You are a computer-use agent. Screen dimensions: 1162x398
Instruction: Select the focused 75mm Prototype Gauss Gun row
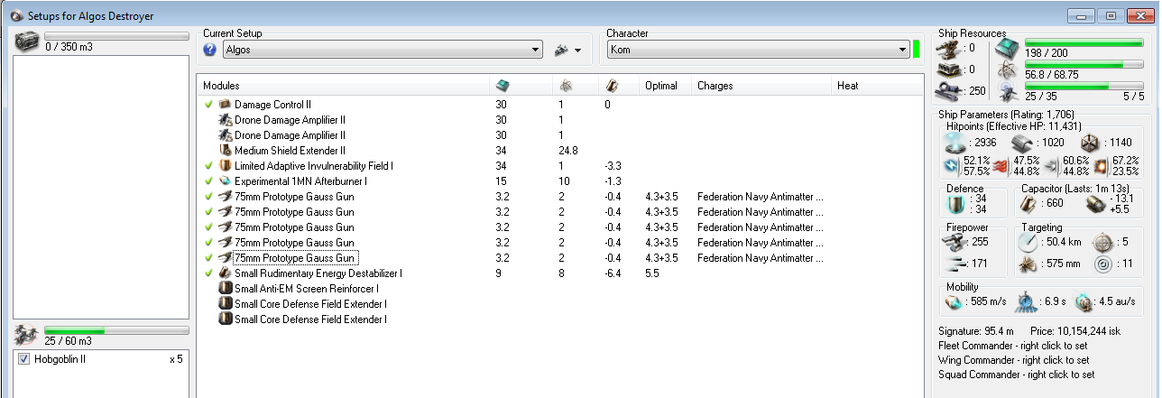click(560, 258)
